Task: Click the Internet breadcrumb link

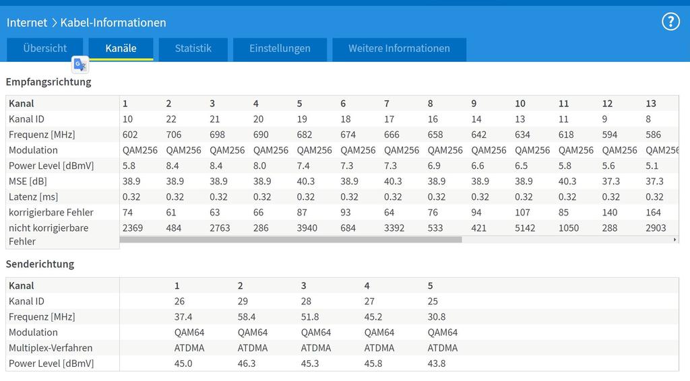Action: (x=27, y=23)
